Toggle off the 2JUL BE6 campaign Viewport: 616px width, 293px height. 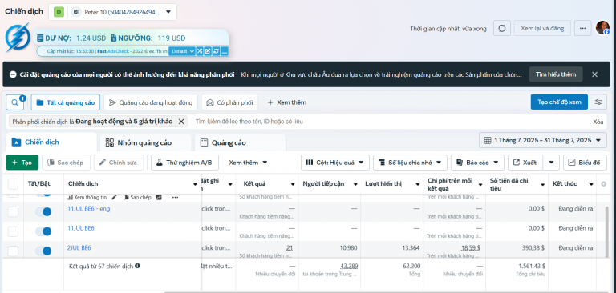point(43,251)
